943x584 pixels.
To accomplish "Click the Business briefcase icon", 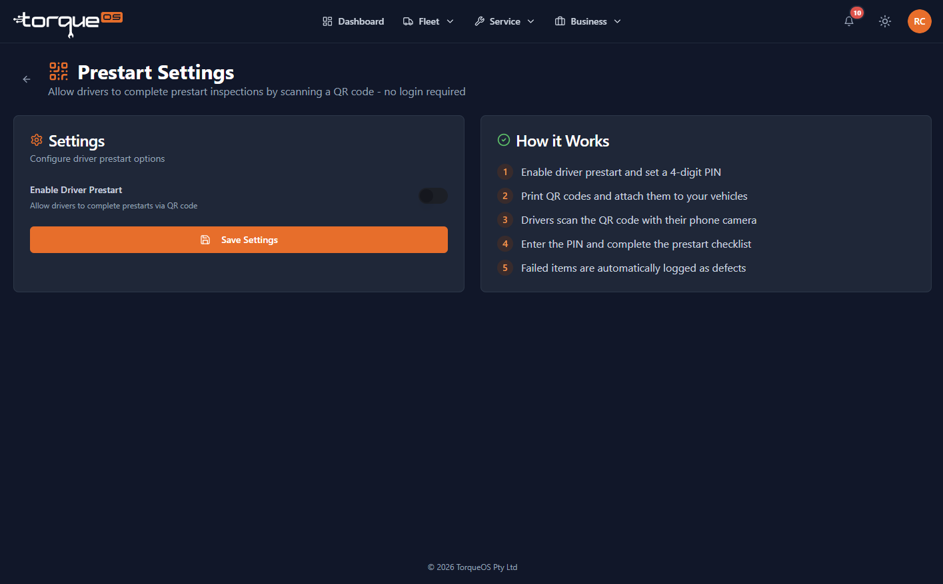I will [560, 21].
